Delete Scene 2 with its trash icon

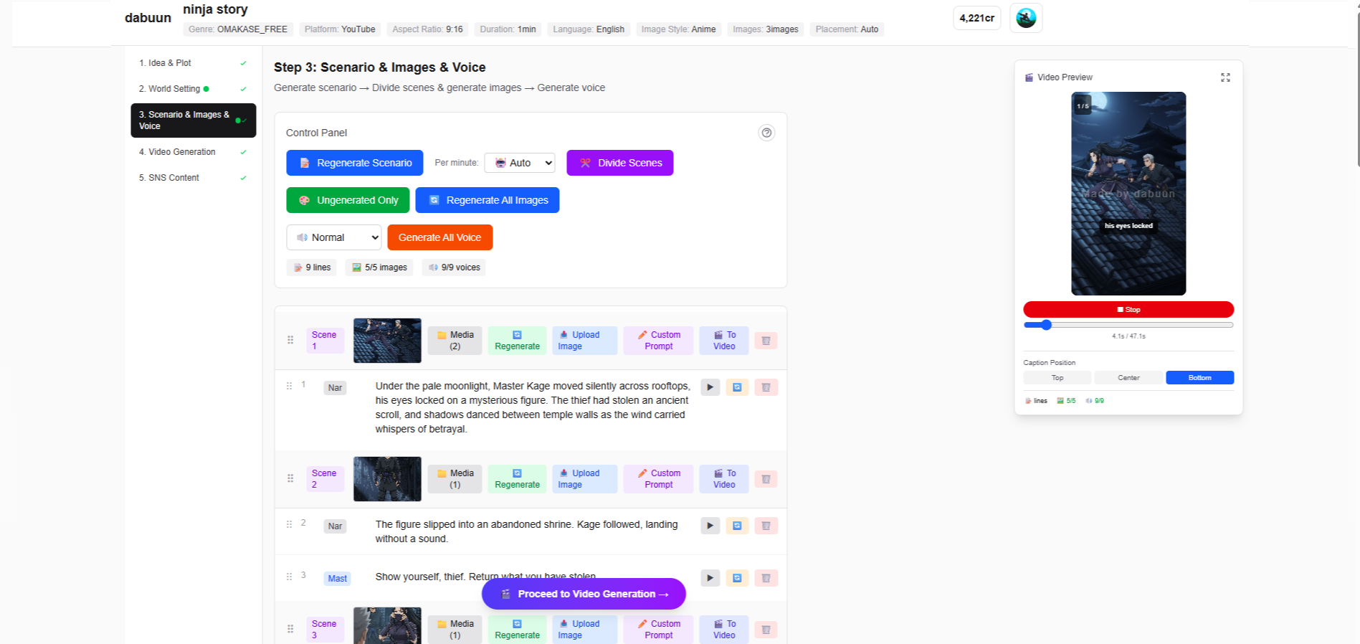766,479
